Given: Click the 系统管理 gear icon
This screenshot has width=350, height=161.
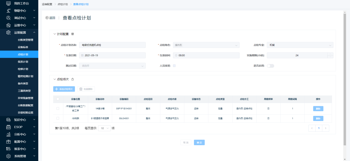Looking at the screenshot, I should 8,156.
